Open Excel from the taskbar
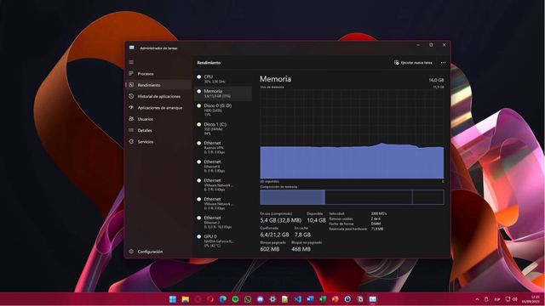 [323, 299]
